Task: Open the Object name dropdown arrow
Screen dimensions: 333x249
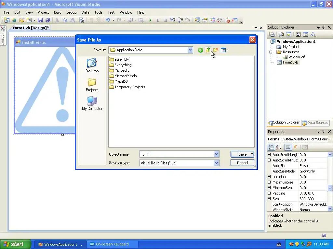Action: [216, 154]
